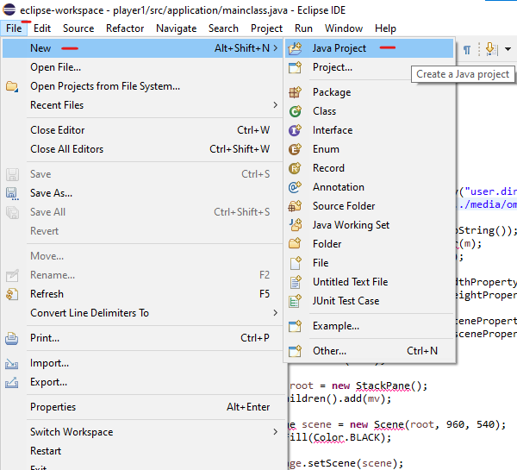This screenshot has width=517, height=470.
Task: Click the Refresh icon in File menu
Action: click(x=12, y=294)
